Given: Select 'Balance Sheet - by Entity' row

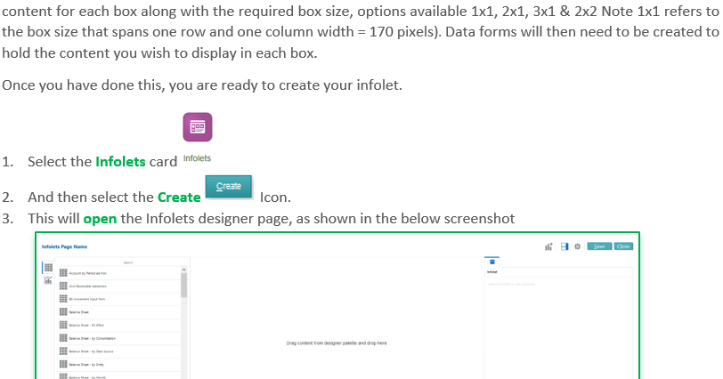Looking at the screenshot, I should pyautogui.click(x=120, y=364).
